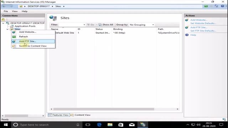Click the IIS Manager taskbar icon

pos(142,125)
